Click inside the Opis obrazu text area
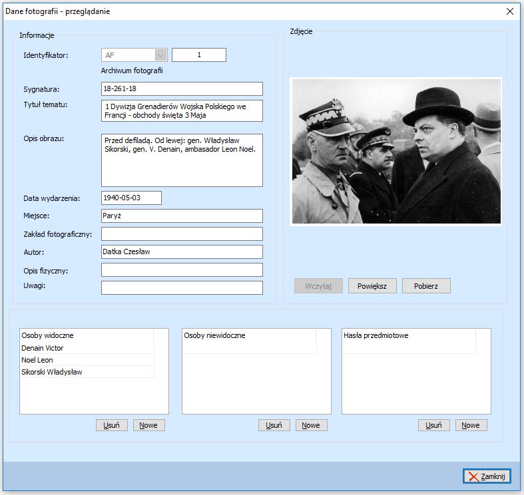Image resolution: width=524 pixels, height=495 pixels. pos(182,160)
